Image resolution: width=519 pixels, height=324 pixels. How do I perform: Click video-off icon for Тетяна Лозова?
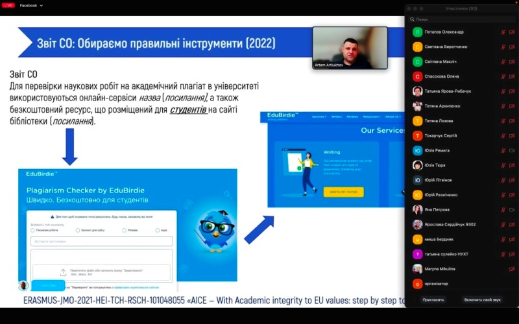point(512,121)
